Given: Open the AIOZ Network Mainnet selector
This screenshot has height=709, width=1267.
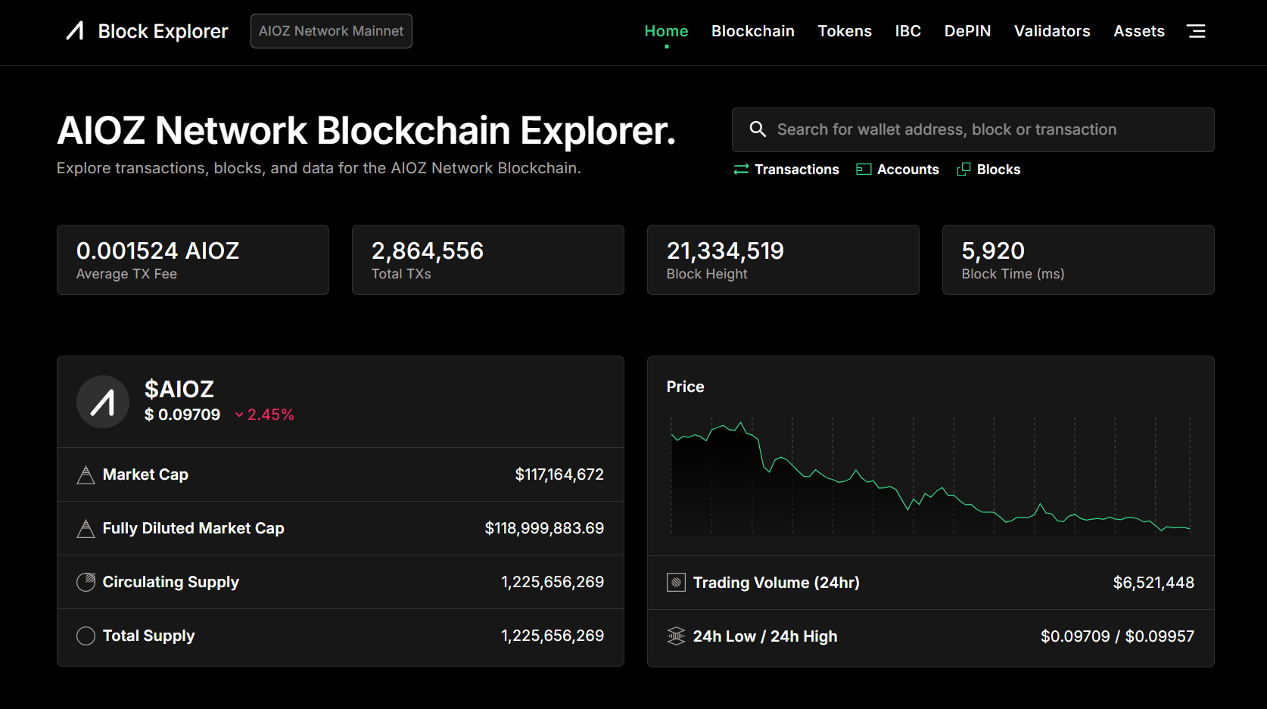Looking at the screenshot, I should point(331,31).
